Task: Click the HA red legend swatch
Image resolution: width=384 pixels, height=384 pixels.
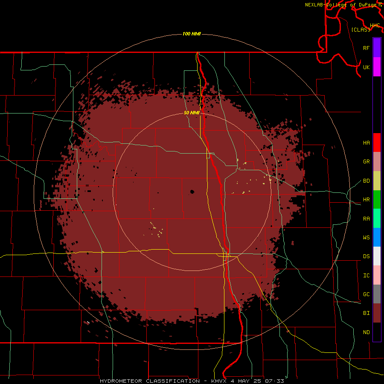Action: coord(377,143)
